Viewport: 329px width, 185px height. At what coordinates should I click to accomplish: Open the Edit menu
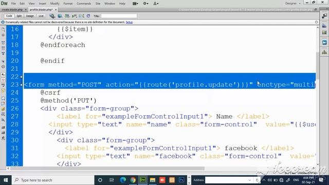(22, 4)
